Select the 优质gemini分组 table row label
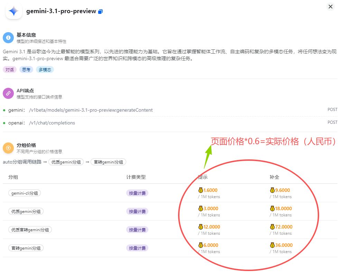 tap(26, 212)
